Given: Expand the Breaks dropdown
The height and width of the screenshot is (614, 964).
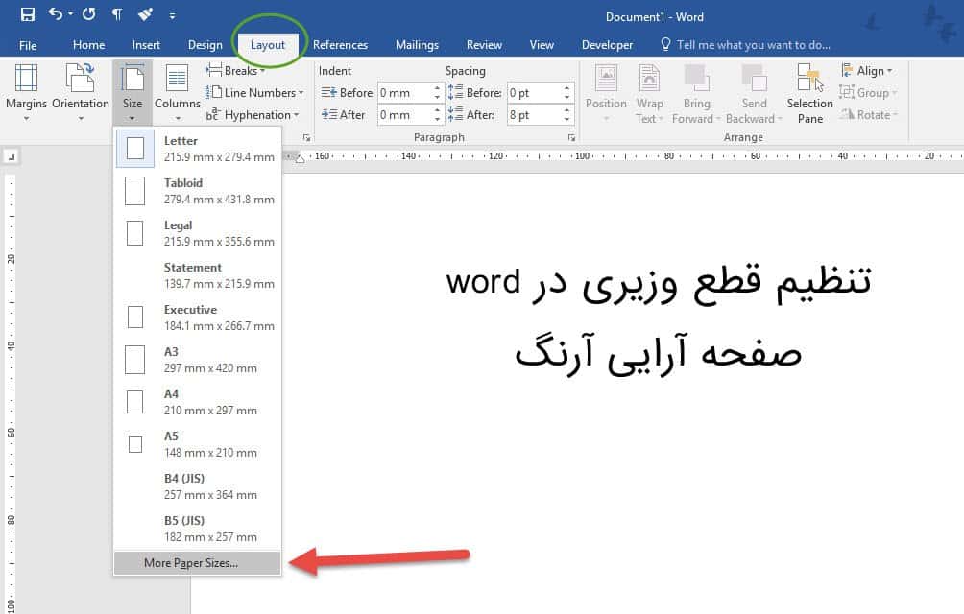Looking at the screenshot, I should [236, 71].
